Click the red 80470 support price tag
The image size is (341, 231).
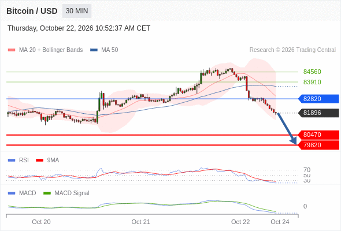tap(318, 135)
